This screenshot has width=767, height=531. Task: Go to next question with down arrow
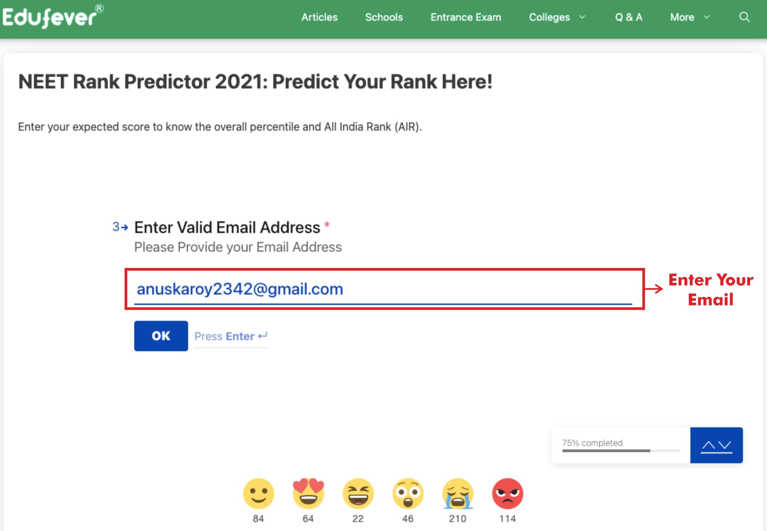coord(724,445)
